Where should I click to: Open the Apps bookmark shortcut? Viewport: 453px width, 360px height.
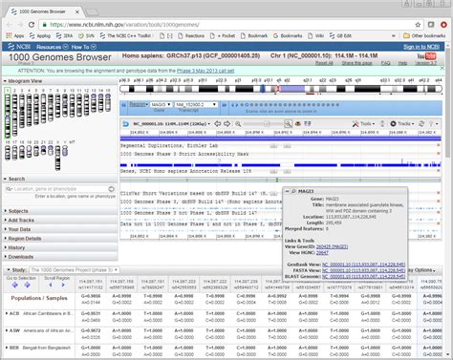(x=15, y=36)
